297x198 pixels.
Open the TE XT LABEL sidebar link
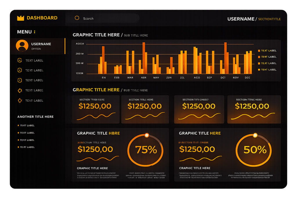[x=27, y=147]
